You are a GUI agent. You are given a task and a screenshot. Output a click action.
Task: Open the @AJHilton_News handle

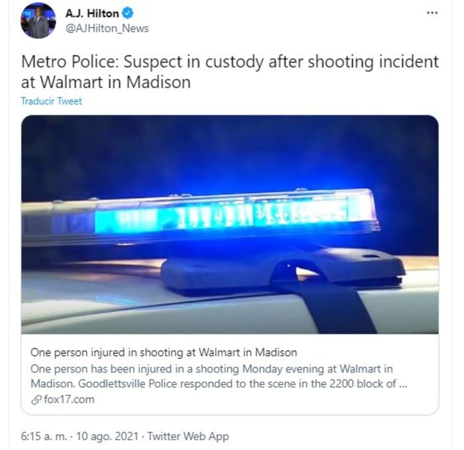[x=107, y=28]
